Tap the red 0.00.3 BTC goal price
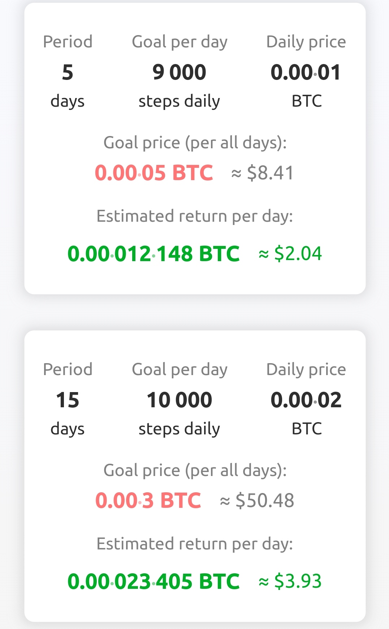This screenshot has height=629, width=389. pos(148,500)
